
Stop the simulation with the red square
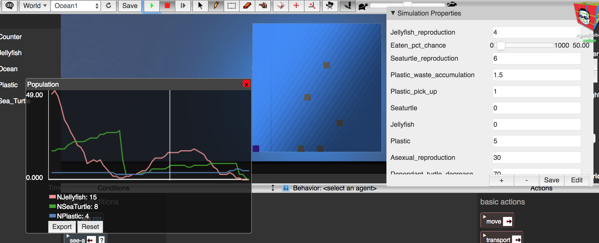[167, 6]
